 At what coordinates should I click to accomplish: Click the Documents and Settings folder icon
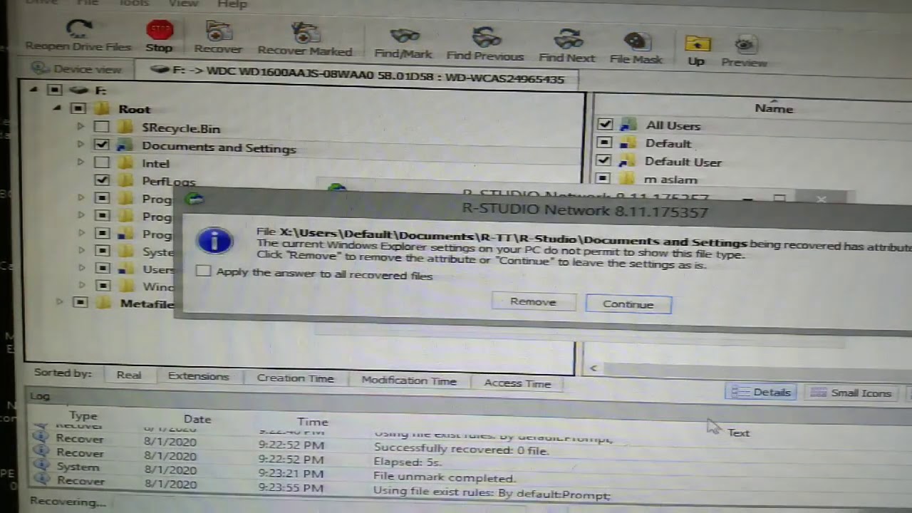[125, 146]
